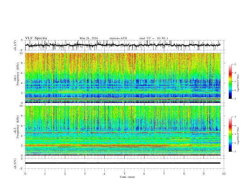The image size is (252, 195).
Task: Click the "ch.1(V)" waveform axis label
Action: [x=15, y=45]
